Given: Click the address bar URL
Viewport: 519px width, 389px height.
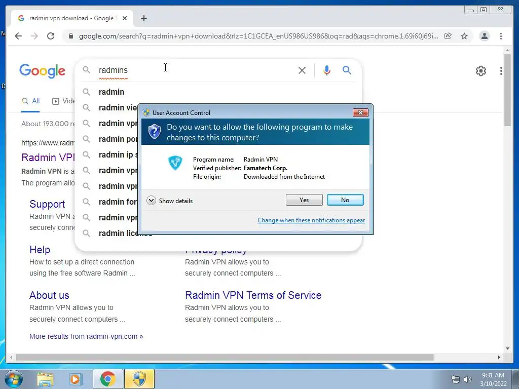Looking at the screenshot, I should (258, 36).
